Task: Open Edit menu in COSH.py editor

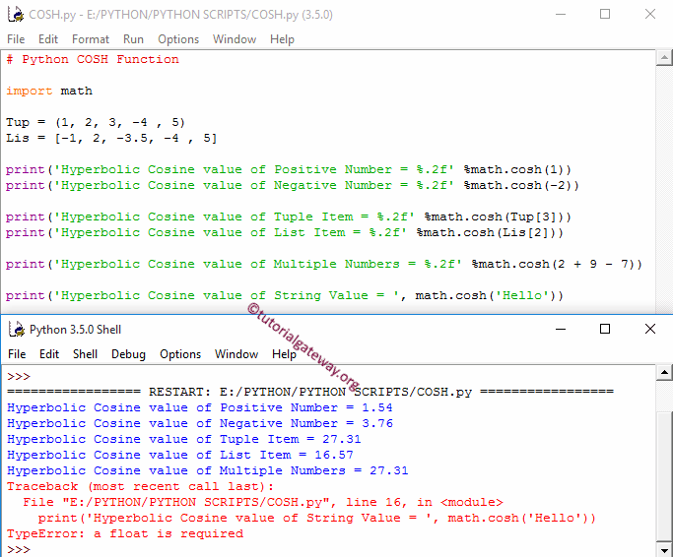Action: [48, 39]
